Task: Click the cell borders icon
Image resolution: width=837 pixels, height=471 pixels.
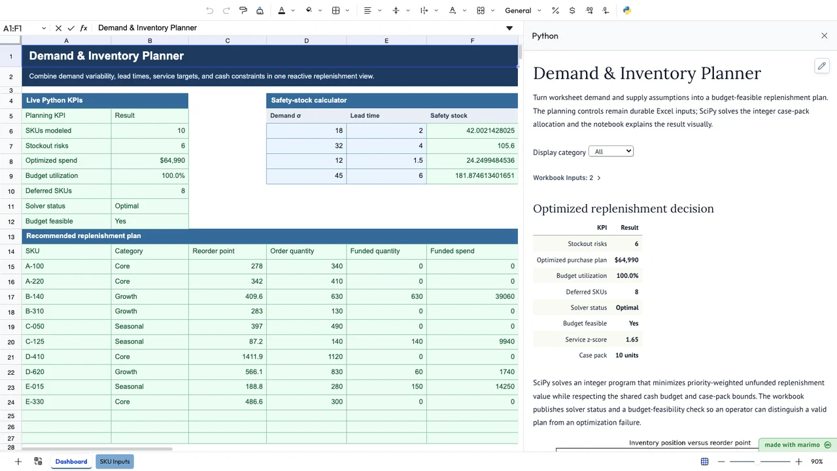Action: click(x=336, y=10)
